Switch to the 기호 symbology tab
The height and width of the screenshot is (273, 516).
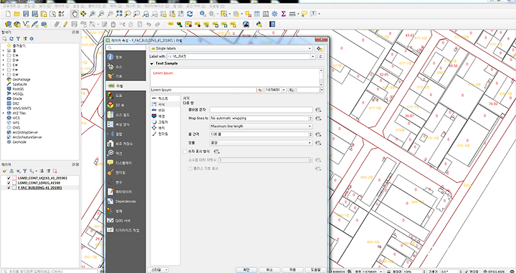[x=125, y=76]
